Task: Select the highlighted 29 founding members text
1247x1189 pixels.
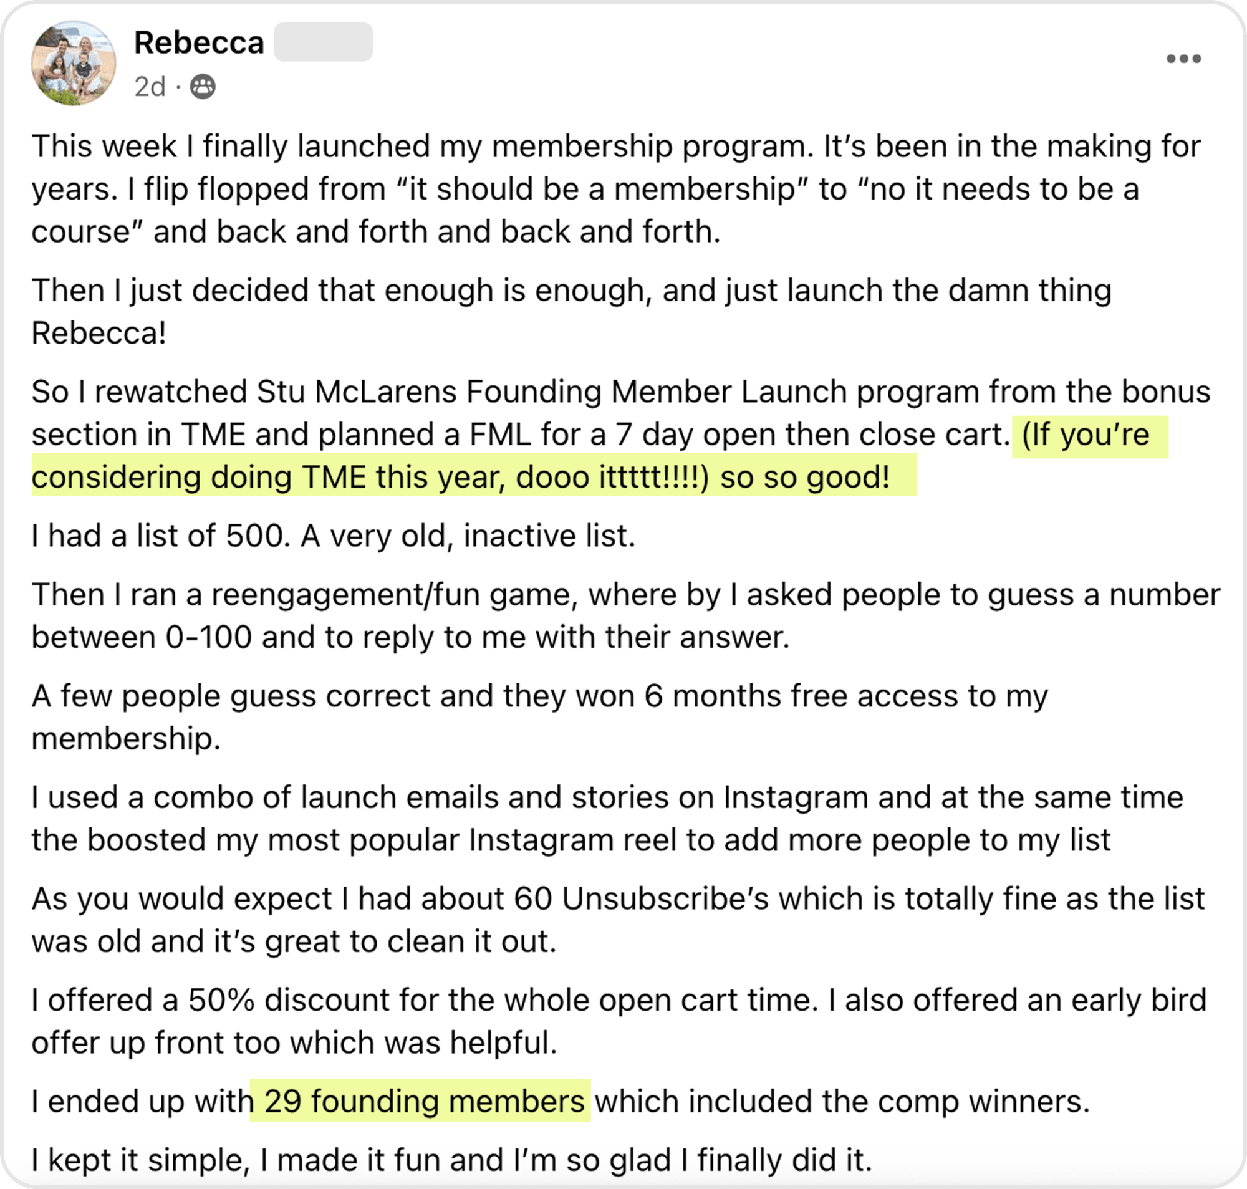Action: [424, 1102]
